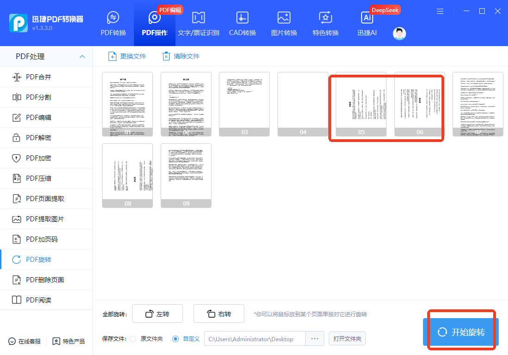Close the application window
Screen dimensions: 508x355
pos(498,12)
